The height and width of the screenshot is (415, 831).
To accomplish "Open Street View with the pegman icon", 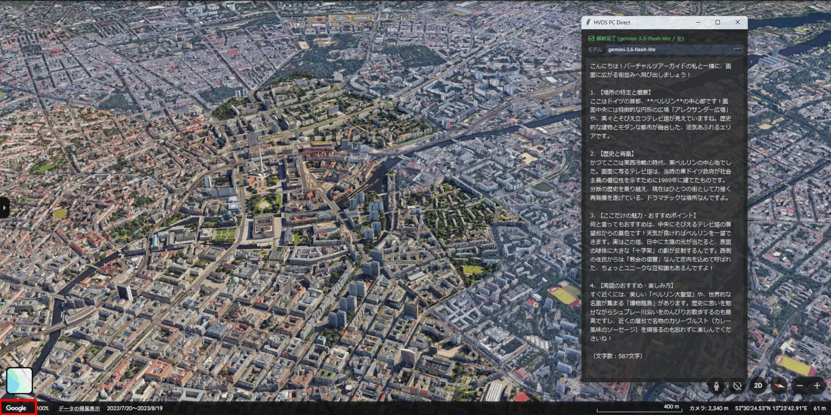I will coord(716,386).
